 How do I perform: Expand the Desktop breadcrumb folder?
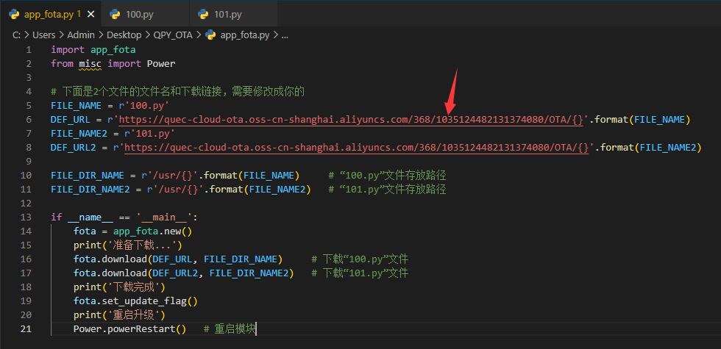[x=124, y=35]
